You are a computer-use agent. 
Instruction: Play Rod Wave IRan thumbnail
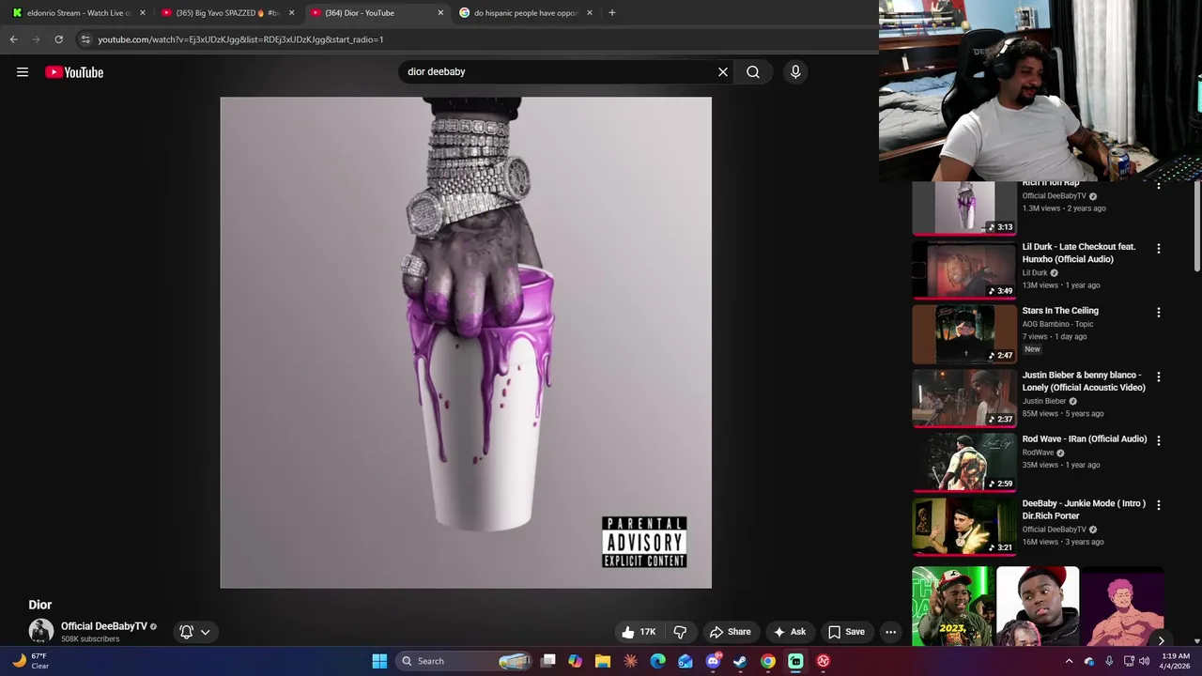pos(964,462)
